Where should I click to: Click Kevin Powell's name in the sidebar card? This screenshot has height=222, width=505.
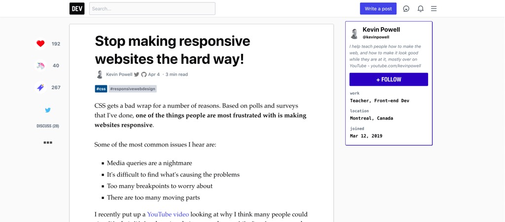[381, 30]
